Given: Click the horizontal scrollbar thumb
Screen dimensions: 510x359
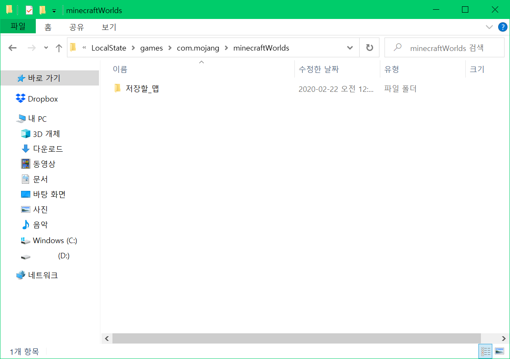Looking at the screenshot, I should point(296,338).
